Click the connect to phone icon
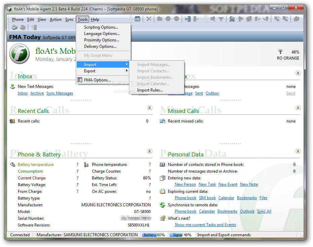Screen dimensions: 313x247 [188, 19]
